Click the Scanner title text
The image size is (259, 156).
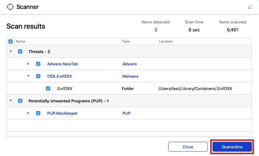[28, 7]
